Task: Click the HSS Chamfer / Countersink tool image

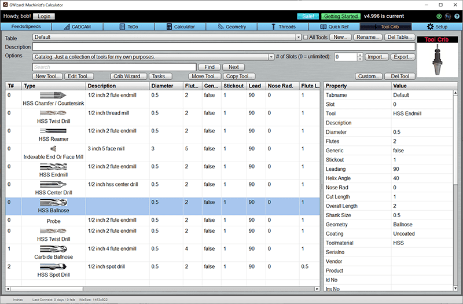Action: 53,95
